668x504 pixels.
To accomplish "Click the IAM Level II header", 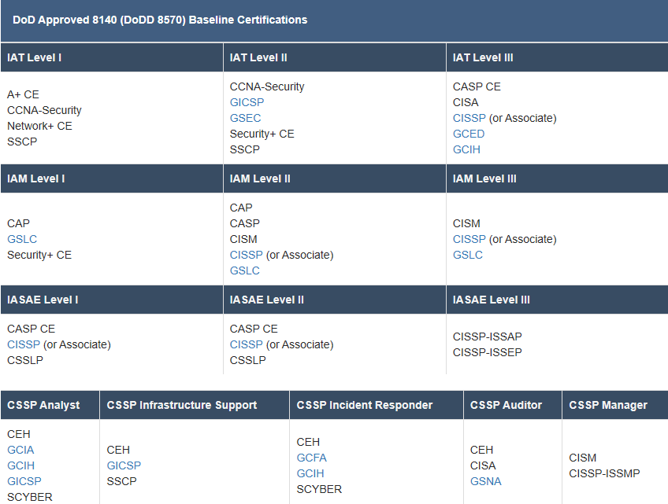I will [335, 178].
